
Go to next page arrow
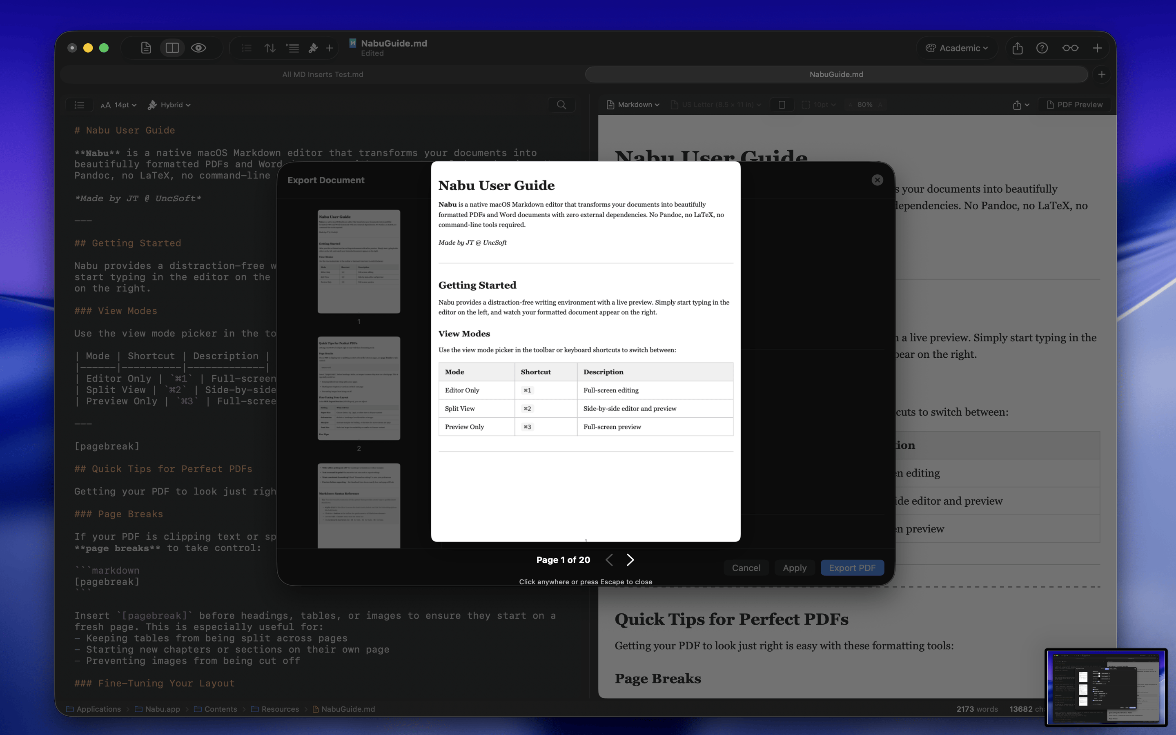[630, 559]
